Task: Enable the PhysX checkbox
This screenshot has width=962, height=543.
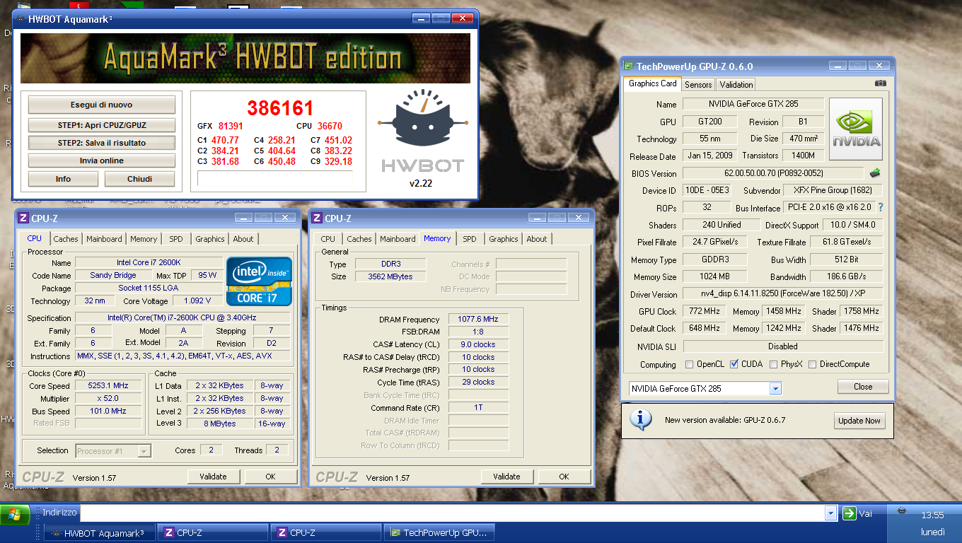Action: (x=774, y=365)
